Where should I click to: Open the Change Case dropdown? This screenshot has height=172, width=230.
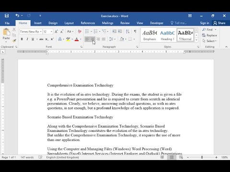coord(70,32)
